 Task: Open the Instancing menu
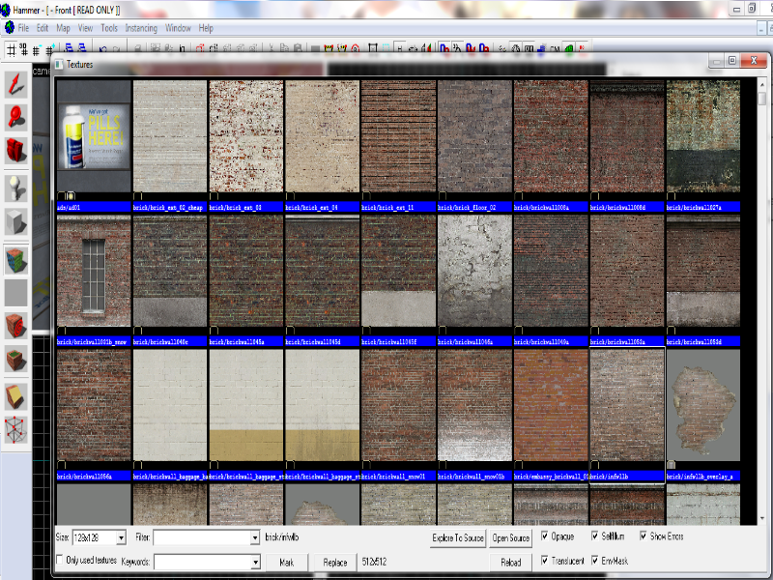(141, 28)
